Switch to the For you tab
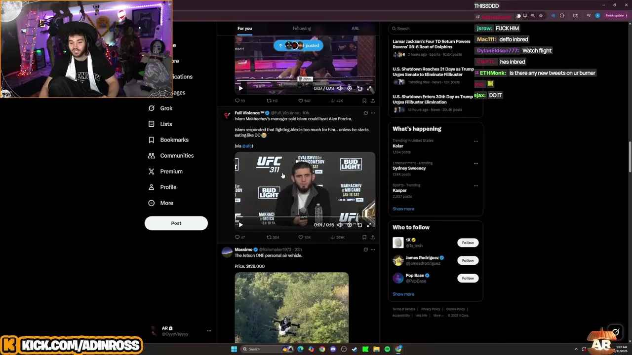The width and height of the screenshot is (632, 355). 244,28
